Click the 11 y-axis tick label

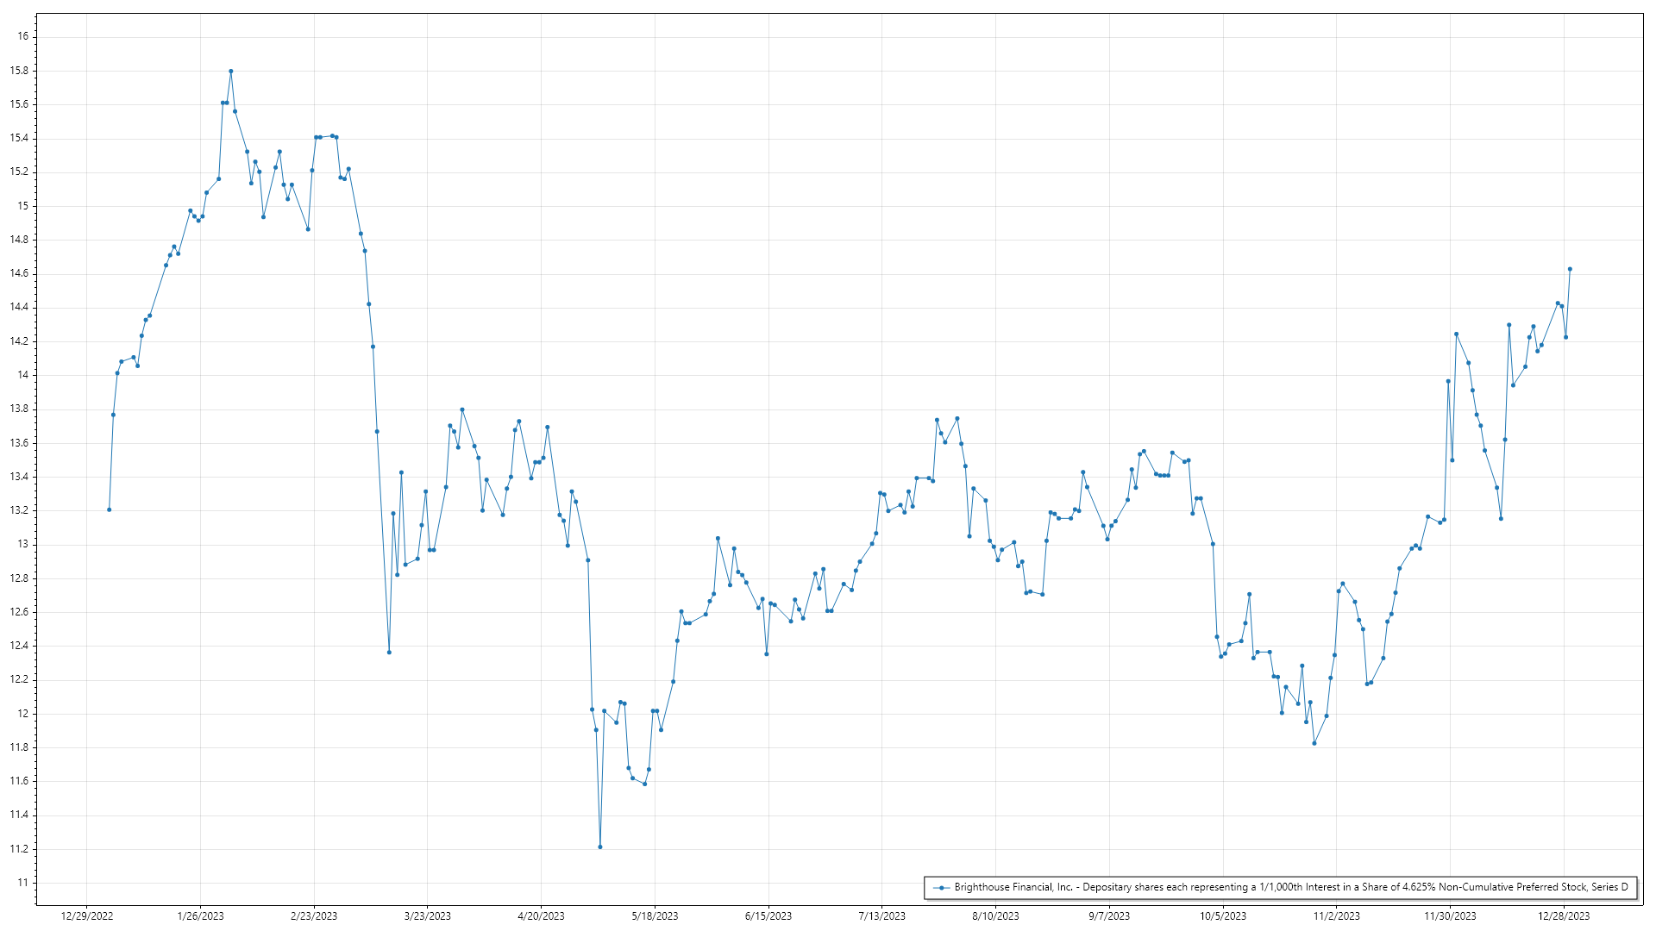[23, 883]
